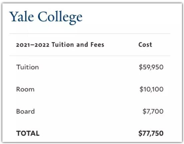Click the word 'and' in header
This screenshot has height=144, width=184.
coord(82,45)
